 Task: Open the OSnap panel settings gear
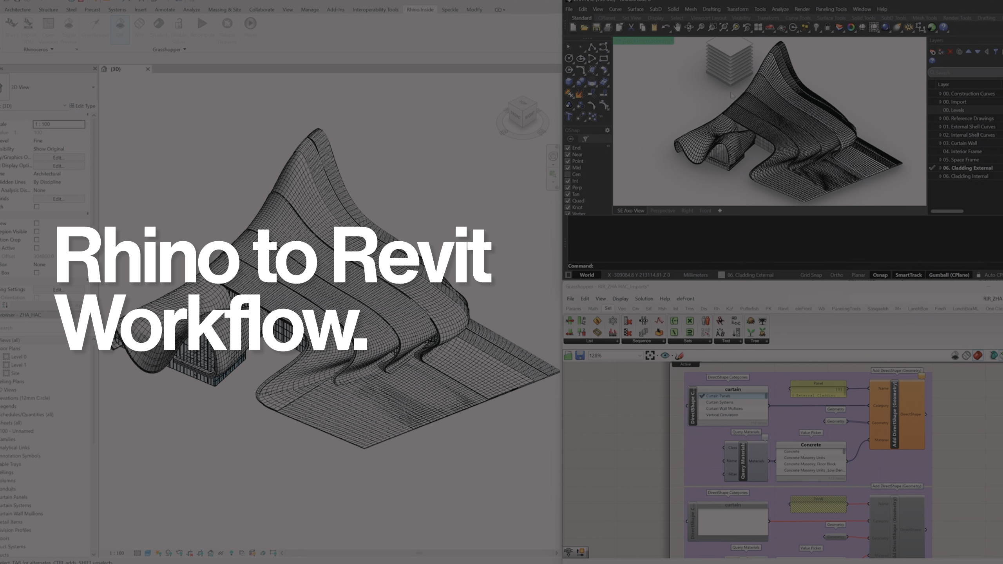pos(607,130)
